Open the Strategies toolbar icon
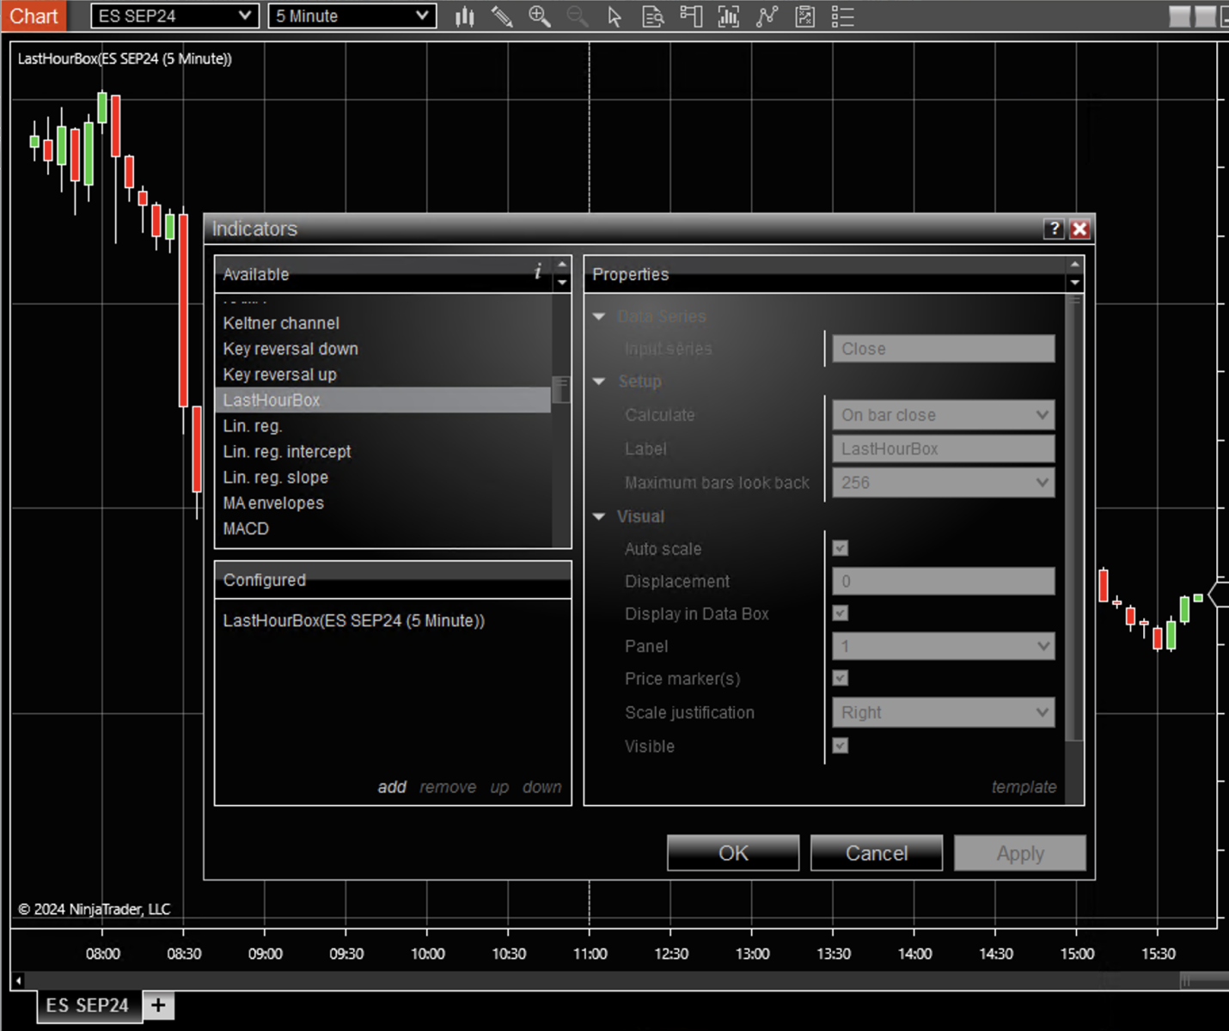1229x1031 pixels. (x=804, y=16)
